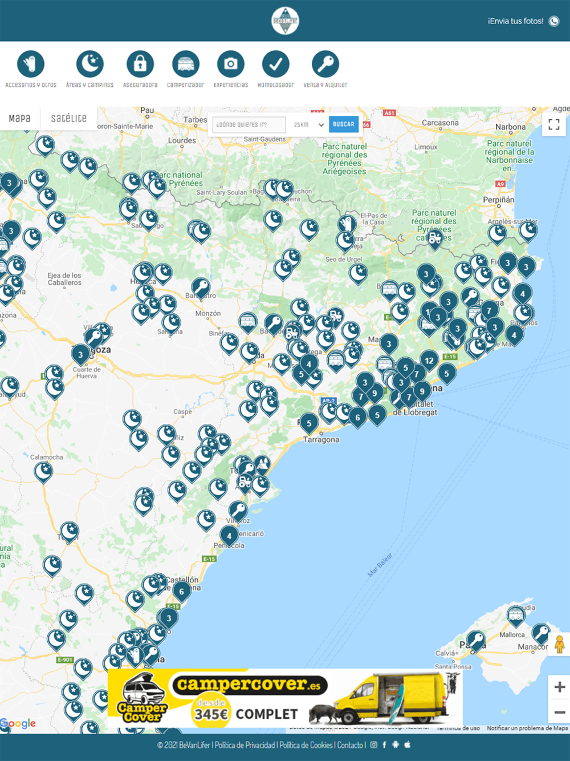Open the cluster 3 marker at Zaragoza
Viewport: 570px width, 761px height.
tap(80, 356)
